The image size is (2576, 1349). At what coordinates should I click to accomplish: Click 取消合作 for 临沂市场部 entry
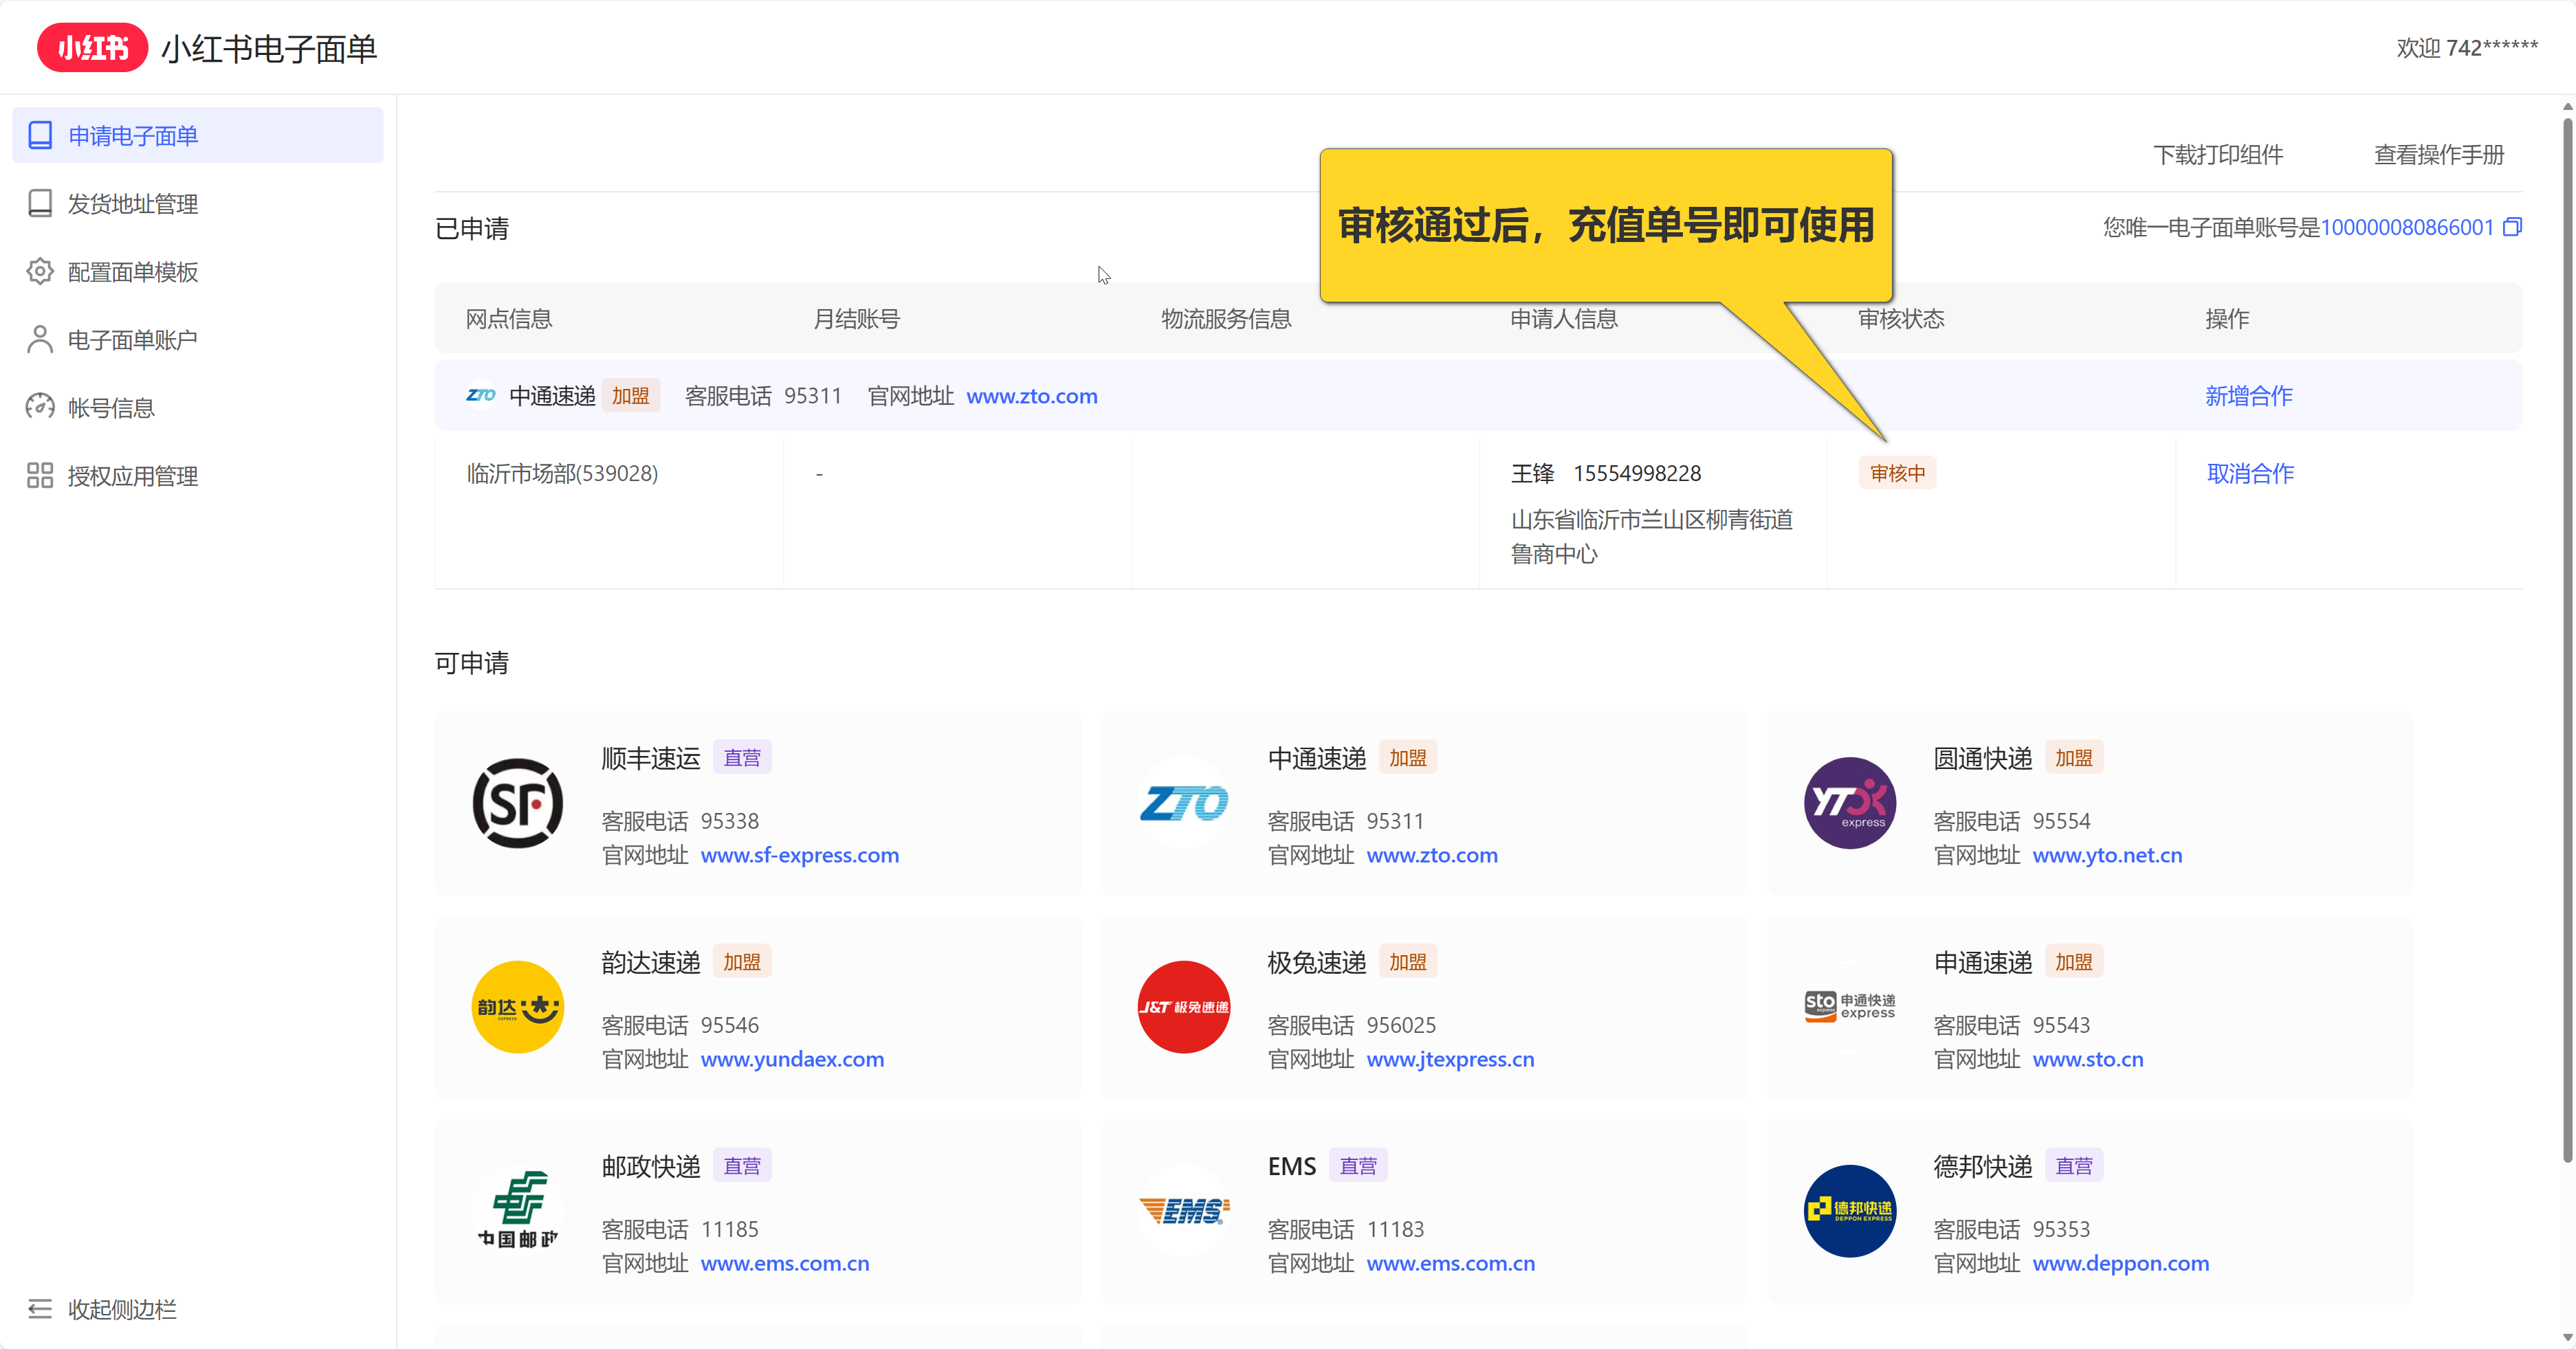2250,473
